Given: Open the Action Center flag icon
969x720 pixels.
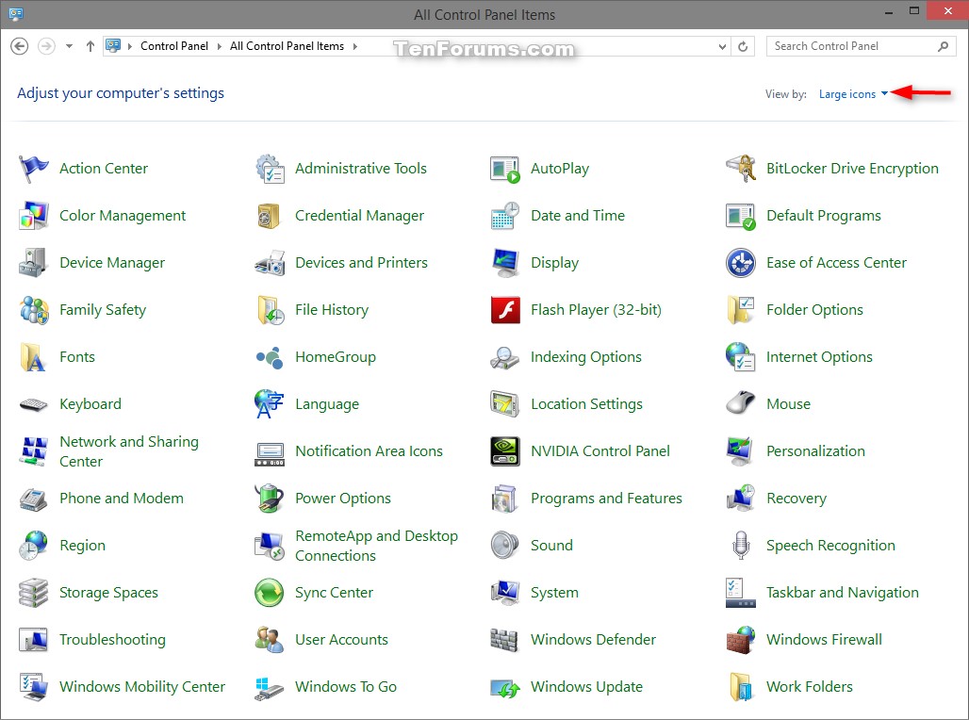Looking at the screenshot, I should pos(34,169).
